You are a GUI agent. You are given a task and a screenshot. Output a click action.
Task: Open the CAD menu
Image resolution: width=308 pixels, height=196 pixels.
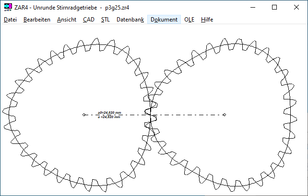point(88,20)
